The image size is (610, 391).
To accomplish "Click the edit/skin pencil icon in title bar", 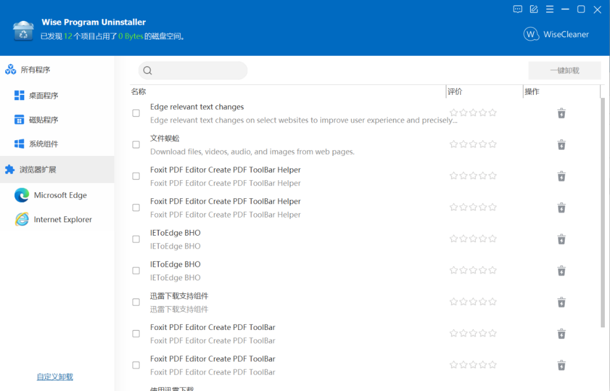I will tap(534, 10).
